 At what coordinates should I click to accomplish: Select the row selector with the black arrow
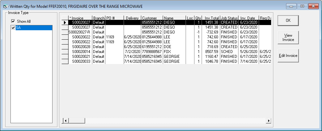tap(65, 22)
